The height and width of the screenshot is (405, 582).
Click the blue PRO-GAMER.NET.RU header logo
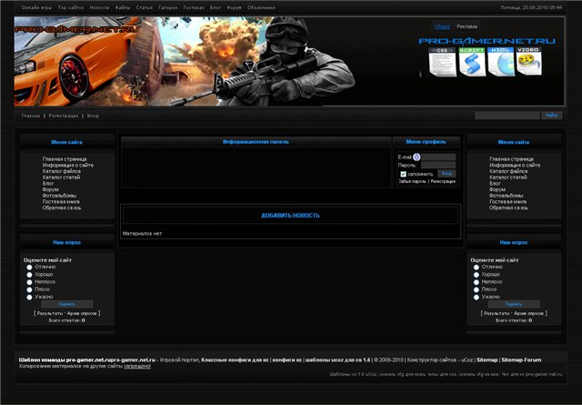click(487, 41)
